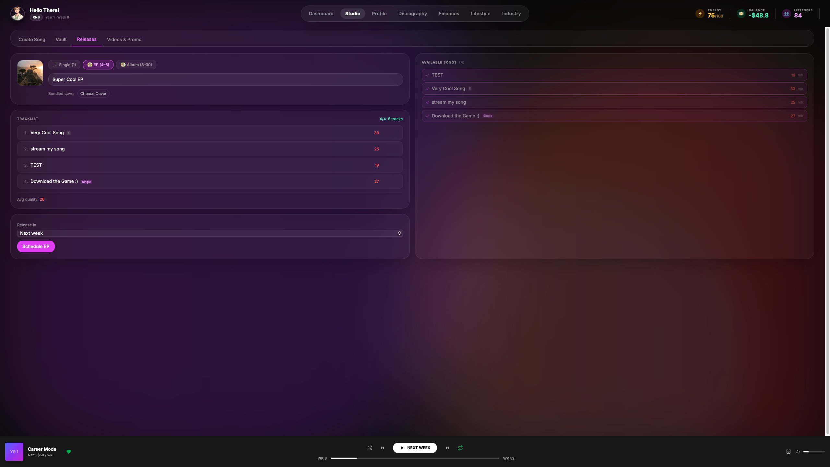Click the player avatar picture
Screen dimensions: 830x467
coord(18,14)
